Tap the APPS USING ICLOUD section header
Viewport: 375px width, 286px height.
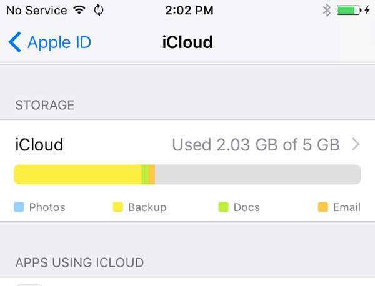pos(79,262)
